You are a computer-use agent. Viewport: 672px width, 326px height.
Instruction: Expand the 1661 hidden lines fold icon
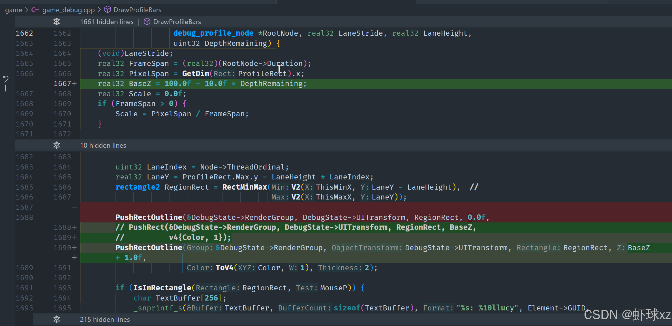(57, 22)
